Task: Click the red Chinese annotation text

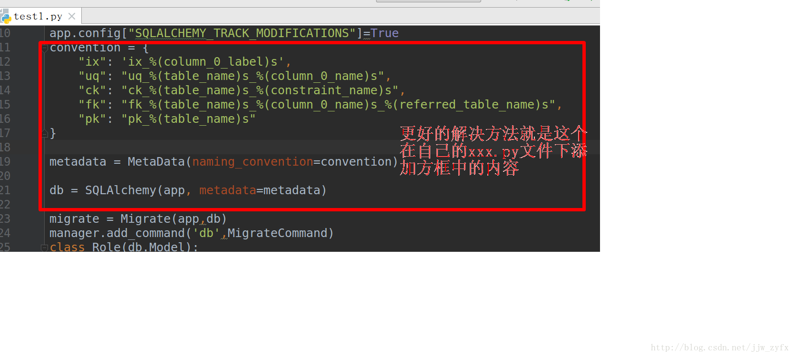Action: click(x=494, y=151)
